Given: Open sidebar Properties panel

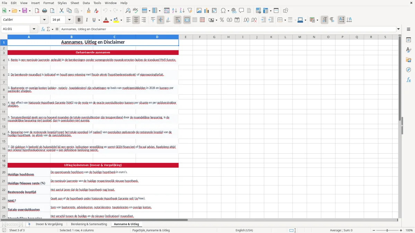Looking at the screenshot, I should point(408,40).
